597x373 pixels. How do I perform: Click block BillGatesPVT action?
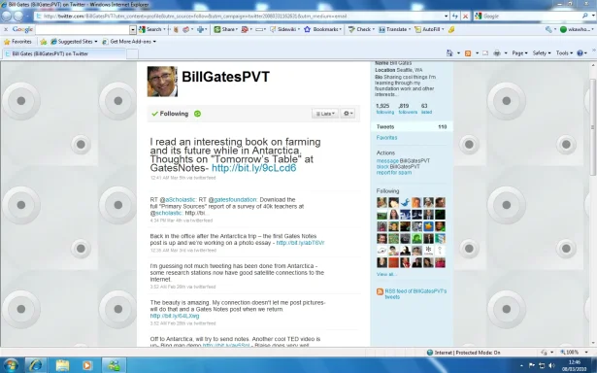[x=398, y=166]
